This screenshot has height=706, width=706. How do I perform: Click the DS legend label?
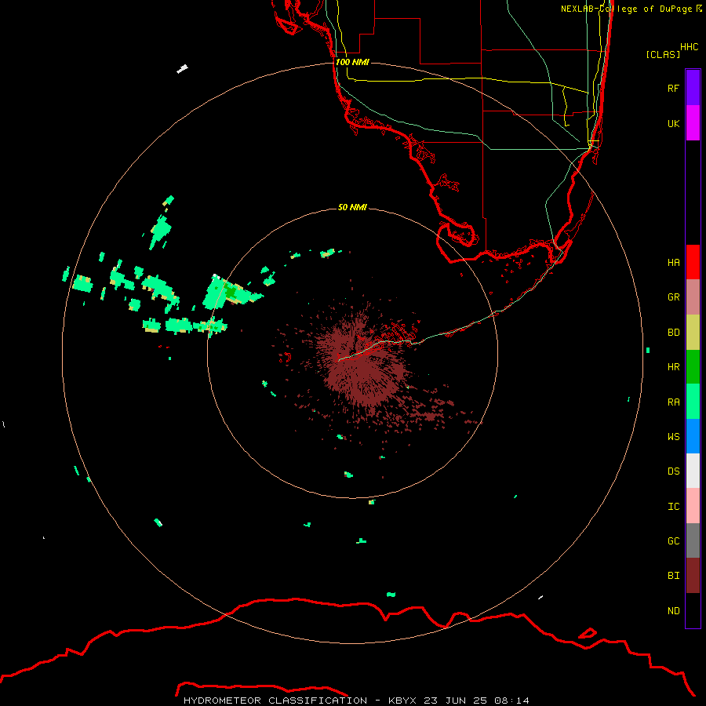pos(673,471)
